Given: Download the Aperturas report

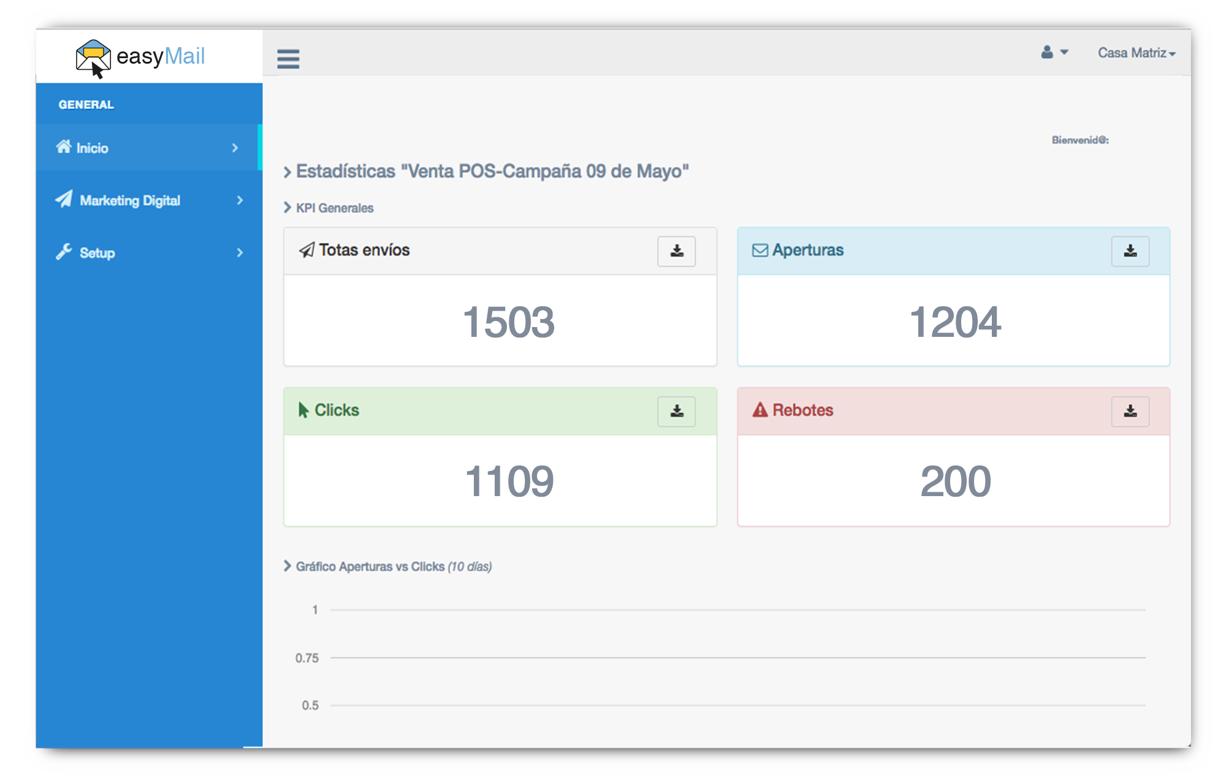Looking at the screenshot, I should (x=1130, y=251).
